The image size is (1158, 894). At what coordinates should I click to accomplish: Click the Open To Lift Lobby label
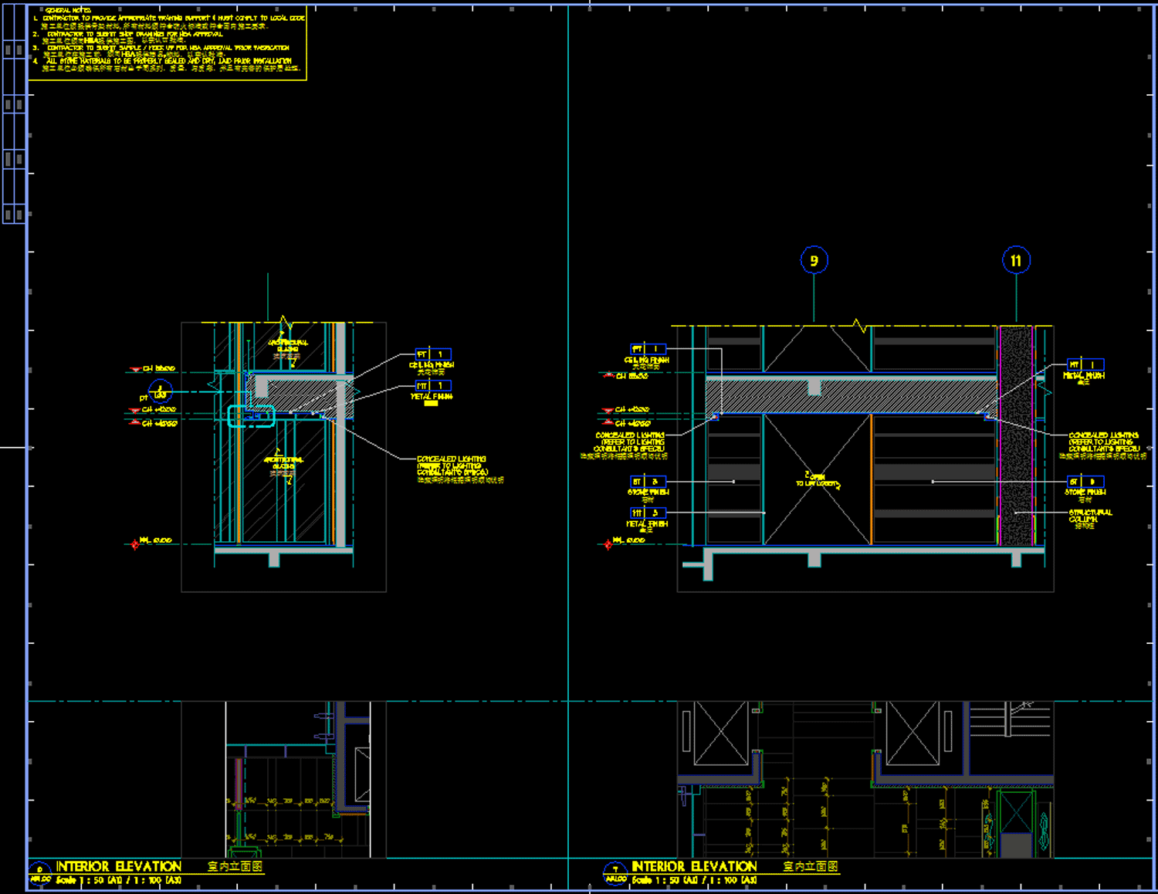pyautogui.click(x=817, y=480)
